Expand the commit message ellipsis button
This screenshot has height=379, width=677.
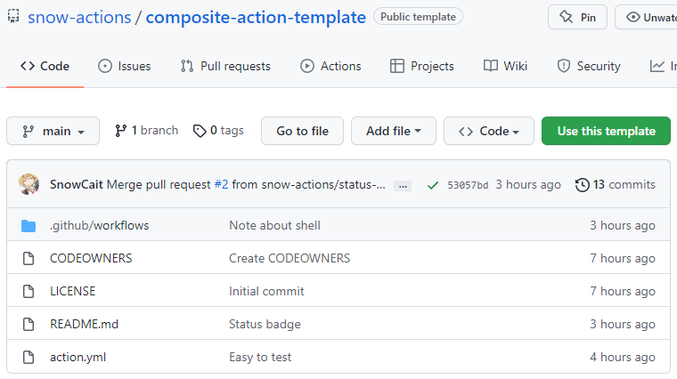click(x=403, y=186)
